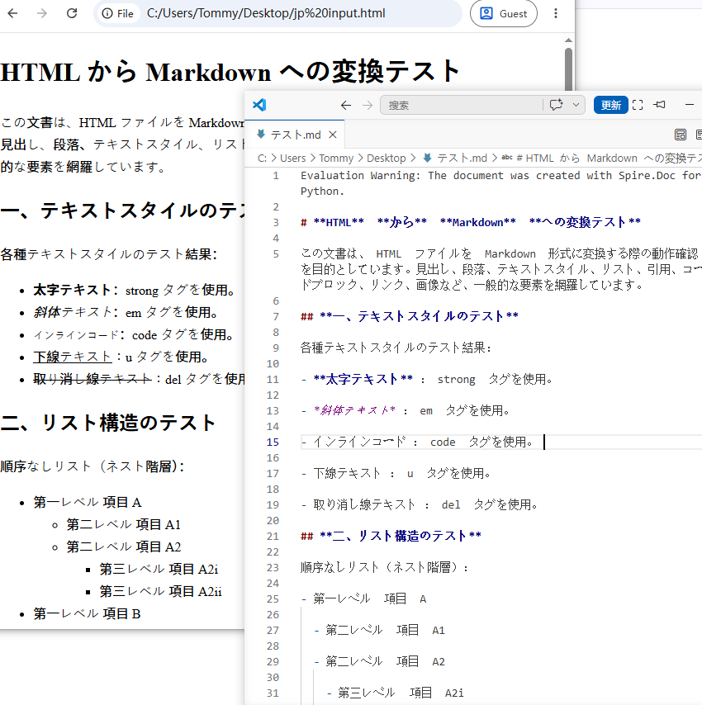This screenshot has height=705, width=702.
Task: Click 第三レベル 項目 A2i line in editor
Action: 396,693
